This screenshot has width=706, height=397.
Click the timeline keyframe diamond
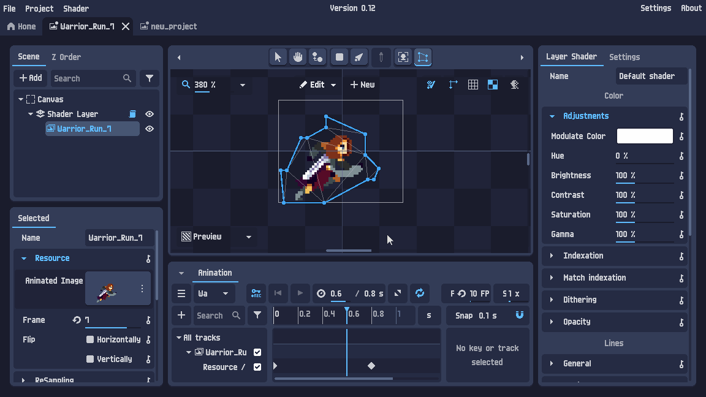click(x=371, y=366)
